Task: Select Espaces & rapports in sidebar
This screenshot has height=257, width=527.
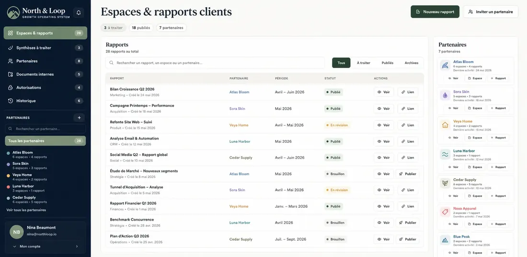Action: (x=46, y=33)
